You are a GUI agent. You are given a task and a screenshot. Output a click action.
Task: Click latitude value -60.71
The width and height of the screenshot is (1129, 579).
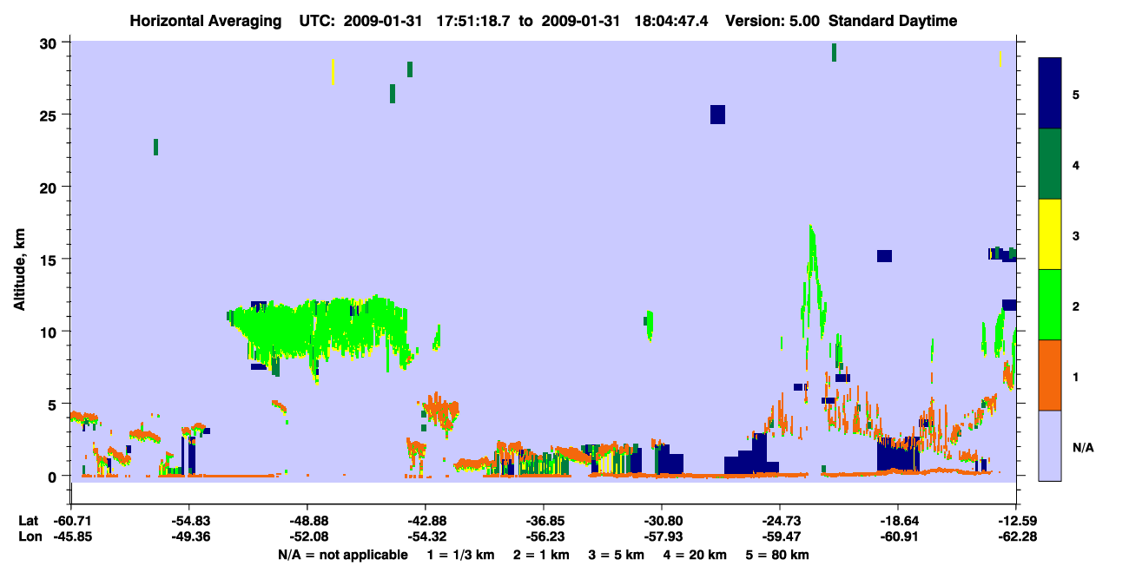click(71, 520)
